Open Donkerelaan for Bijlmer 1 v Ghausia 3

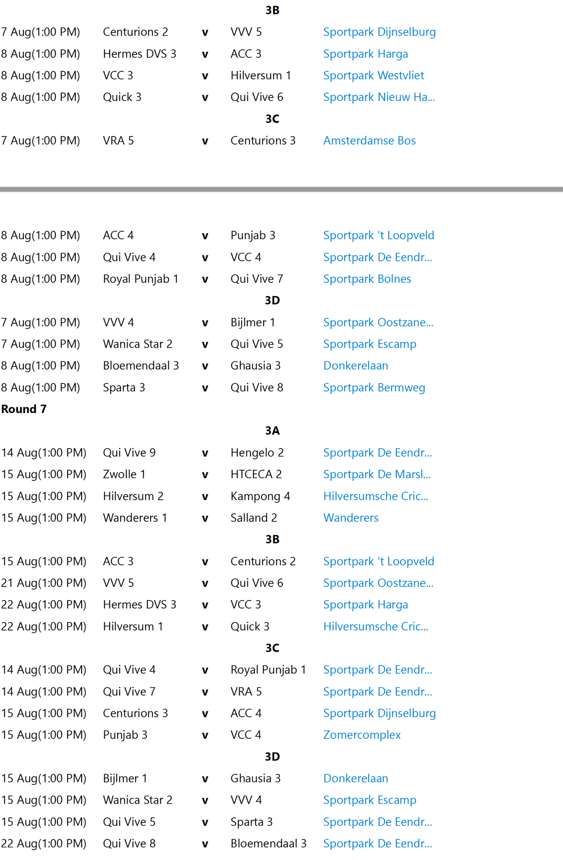tap(356, 779)
